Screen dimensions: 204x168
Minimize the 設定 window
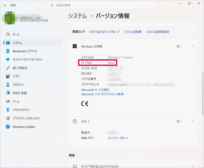click(180, 4)
